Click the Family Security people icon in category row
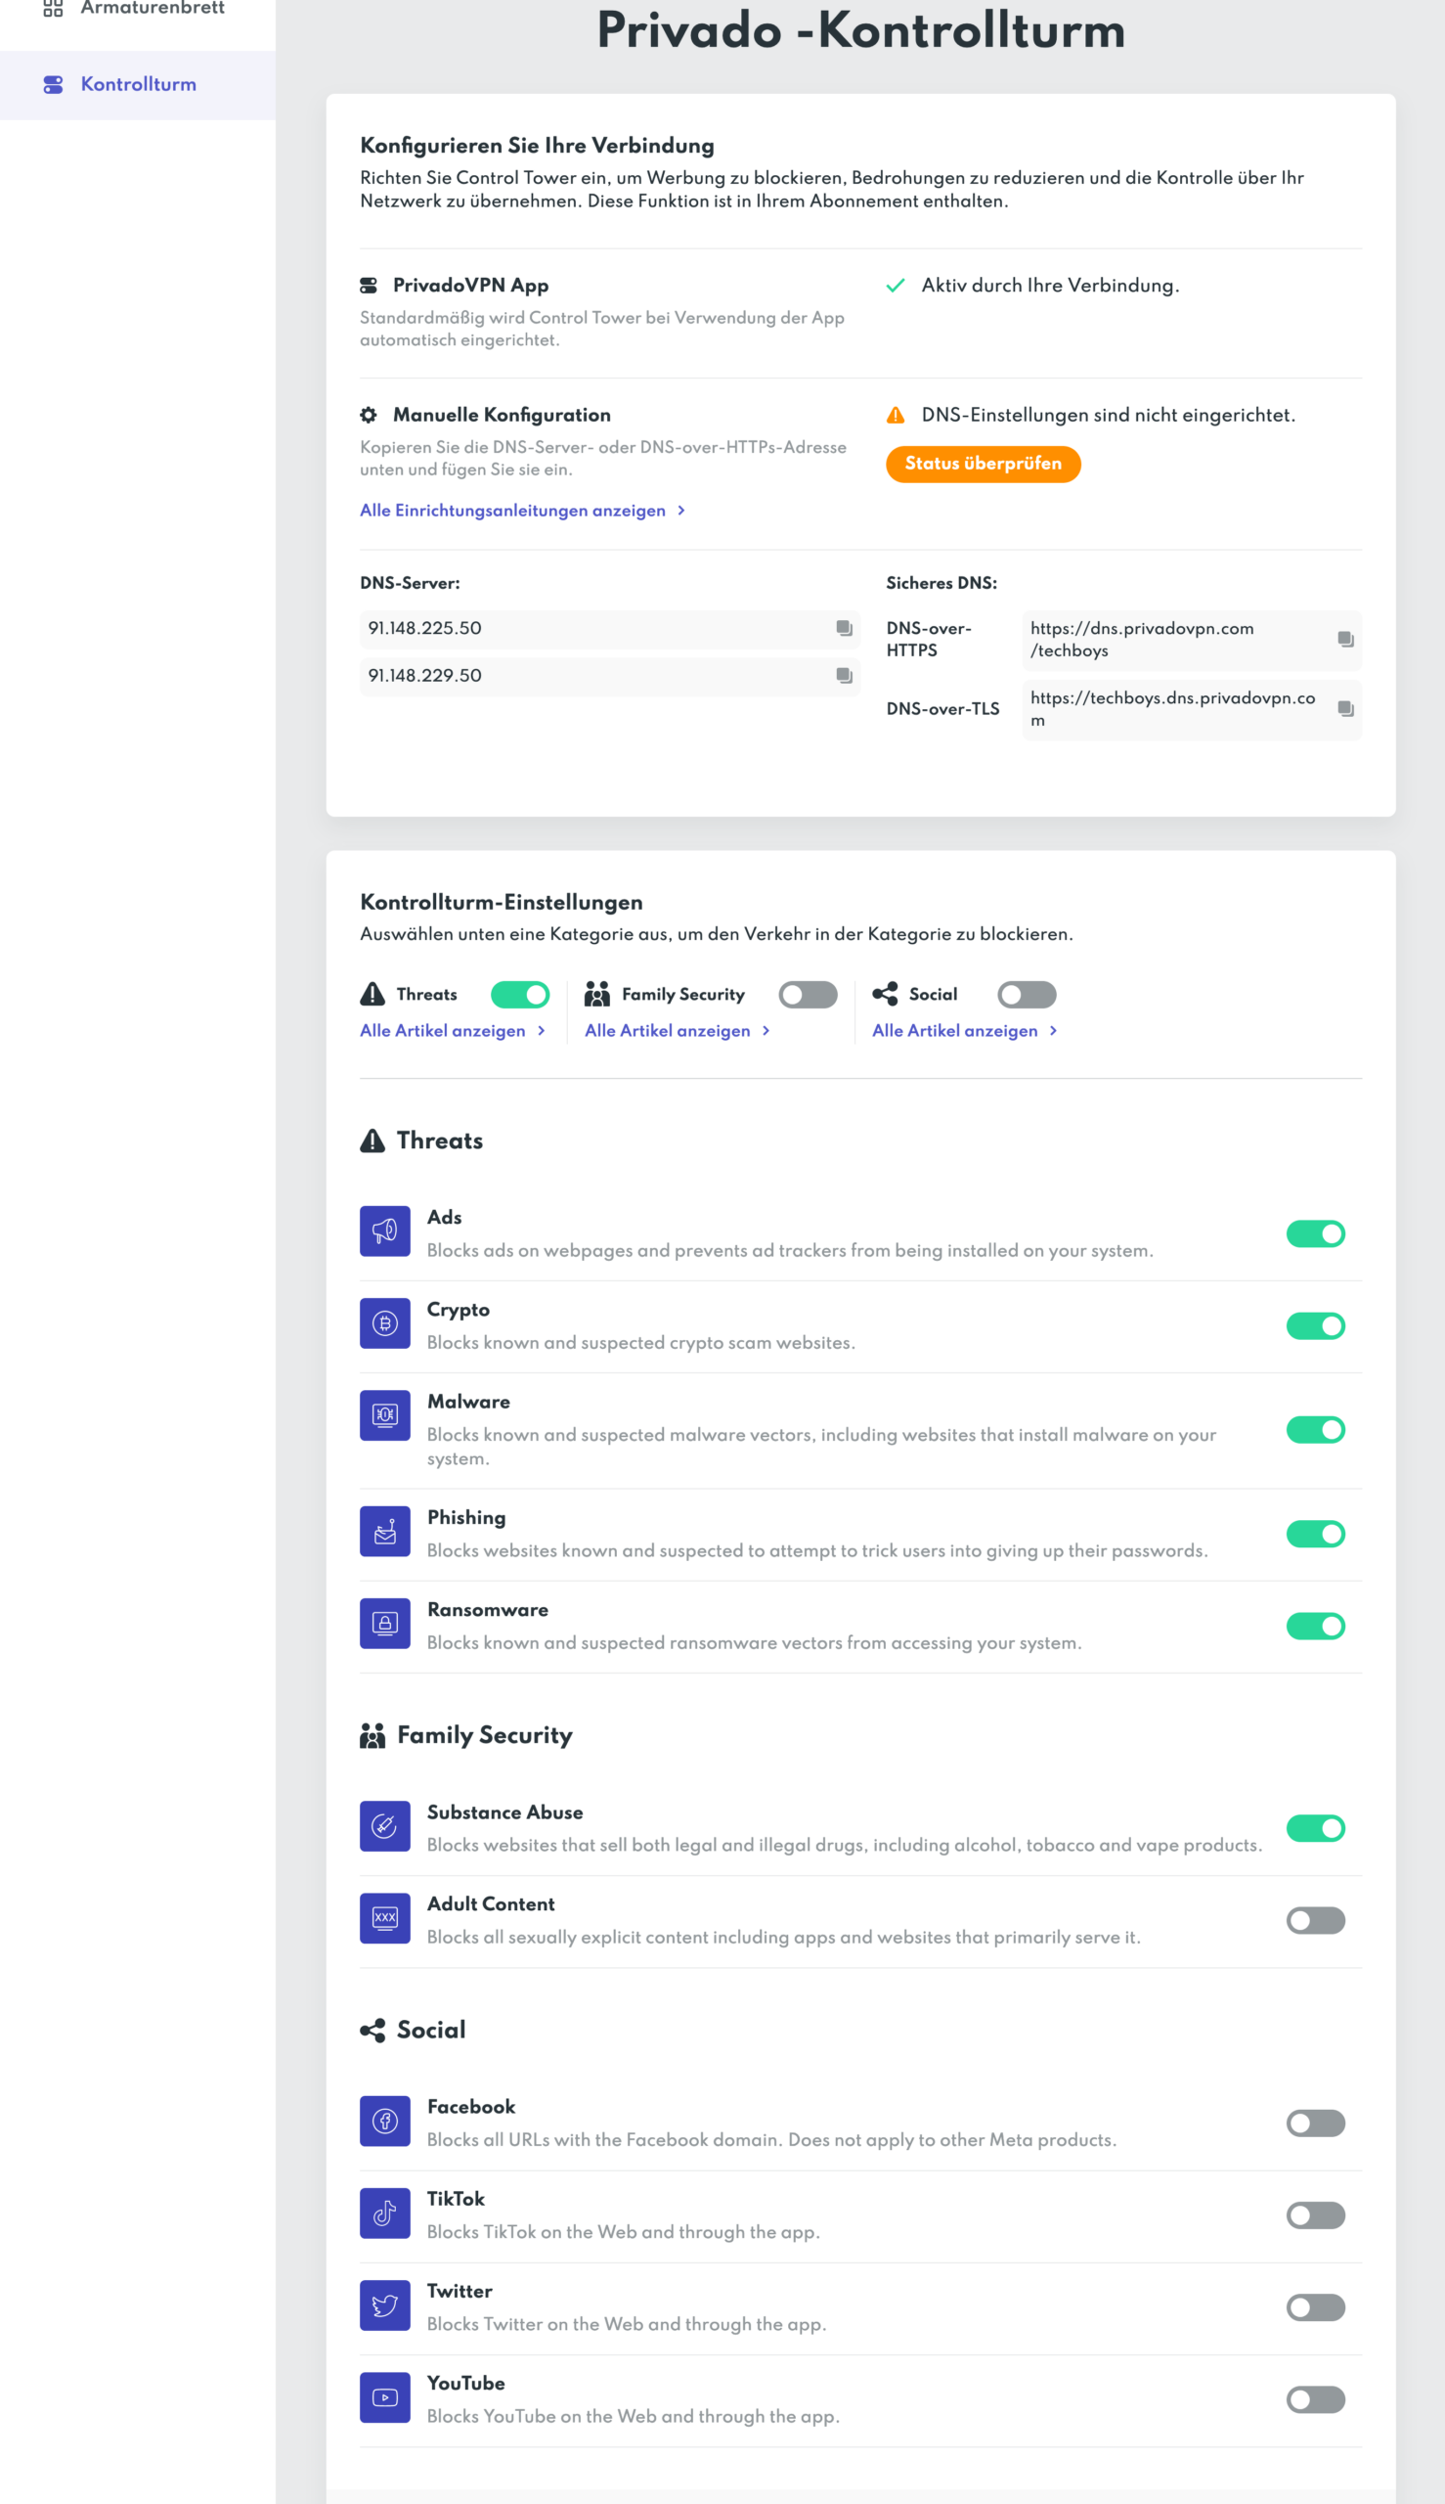The image size is (1445, 2504). [x=597, y=994]
